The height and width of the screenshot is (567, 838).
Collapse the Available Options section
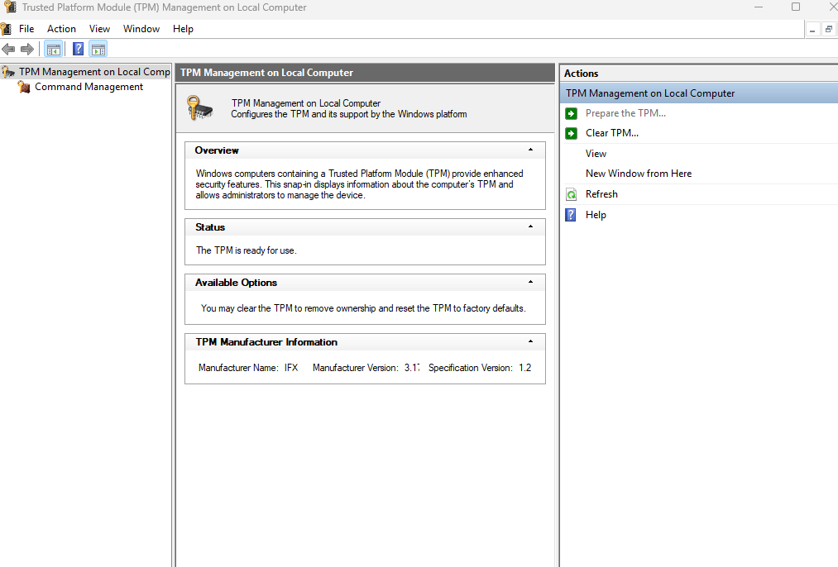pyautogui.click(x=530, y=283)
